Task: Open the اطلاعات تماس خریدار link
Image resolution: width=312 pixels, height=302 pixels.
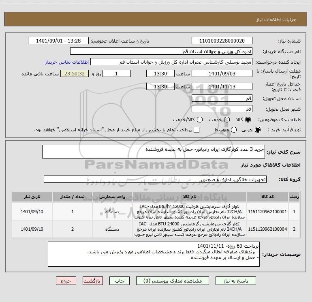Action: tap(67, 62)
